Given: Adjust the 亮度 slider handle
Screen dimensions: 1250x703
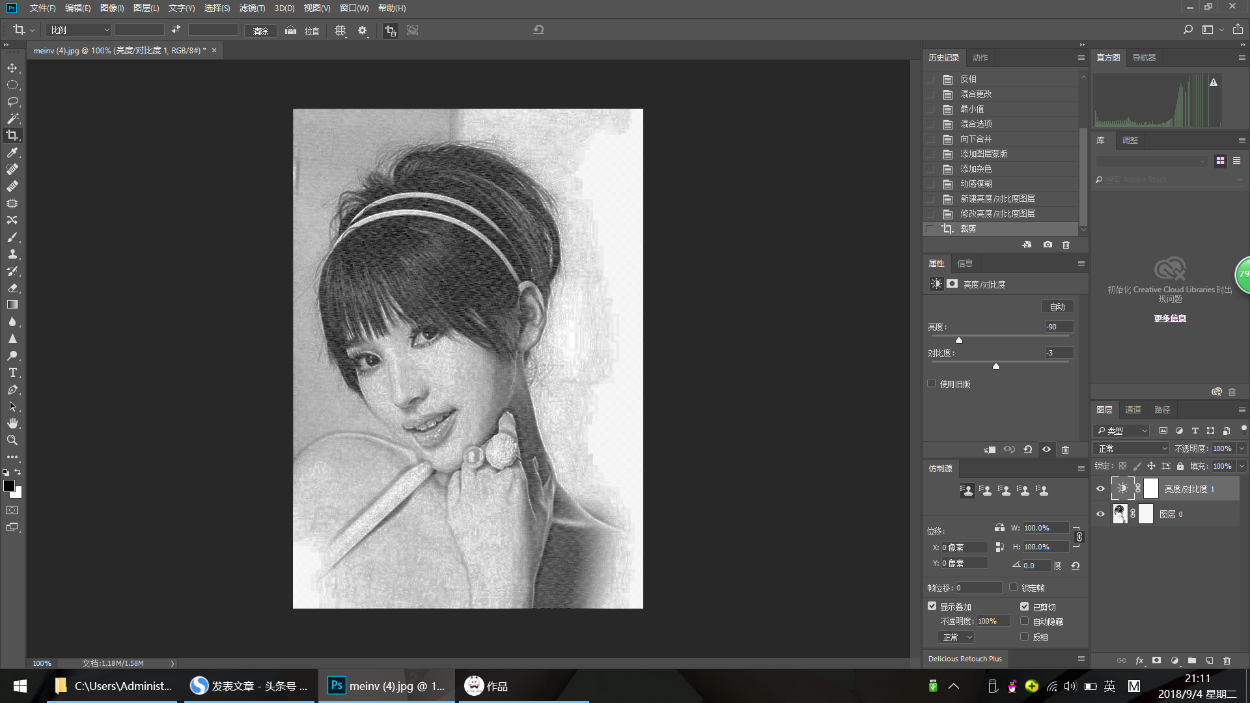Looking at the screenshot, I should (959, 340).
